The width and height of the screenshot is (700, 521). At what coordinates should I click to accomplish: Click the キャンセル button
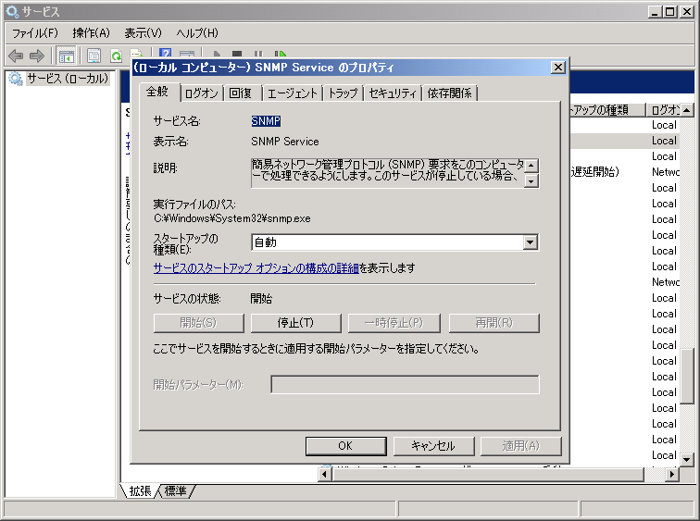coord(433,446)
